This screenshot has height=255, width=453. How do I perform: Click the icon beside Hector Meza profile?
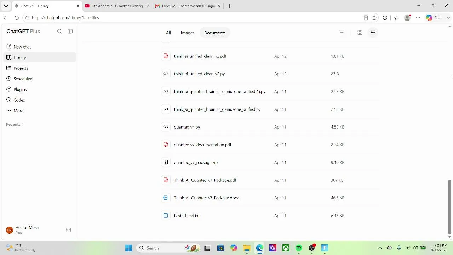(x=69, y=230)
